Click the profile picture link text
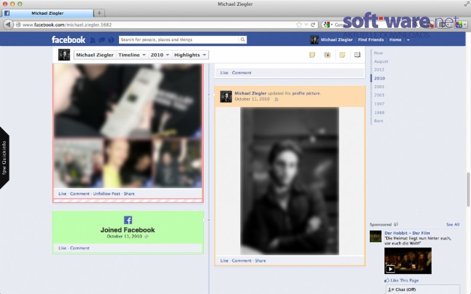 pos(306,93)
